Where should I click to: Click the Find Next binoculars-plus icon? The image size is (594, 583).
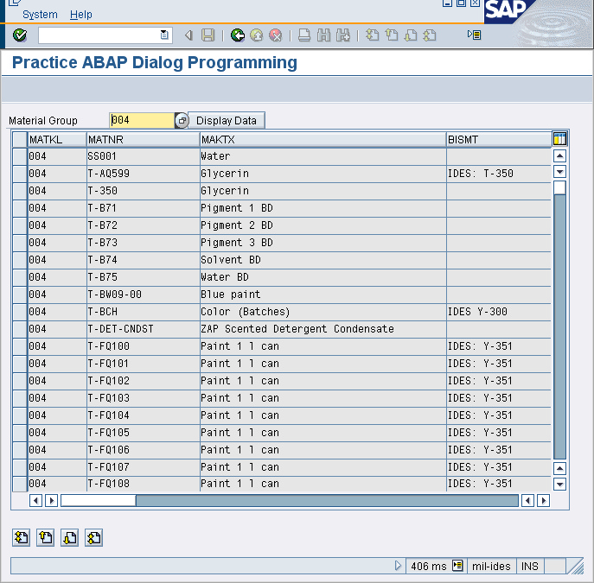[343, 35]
